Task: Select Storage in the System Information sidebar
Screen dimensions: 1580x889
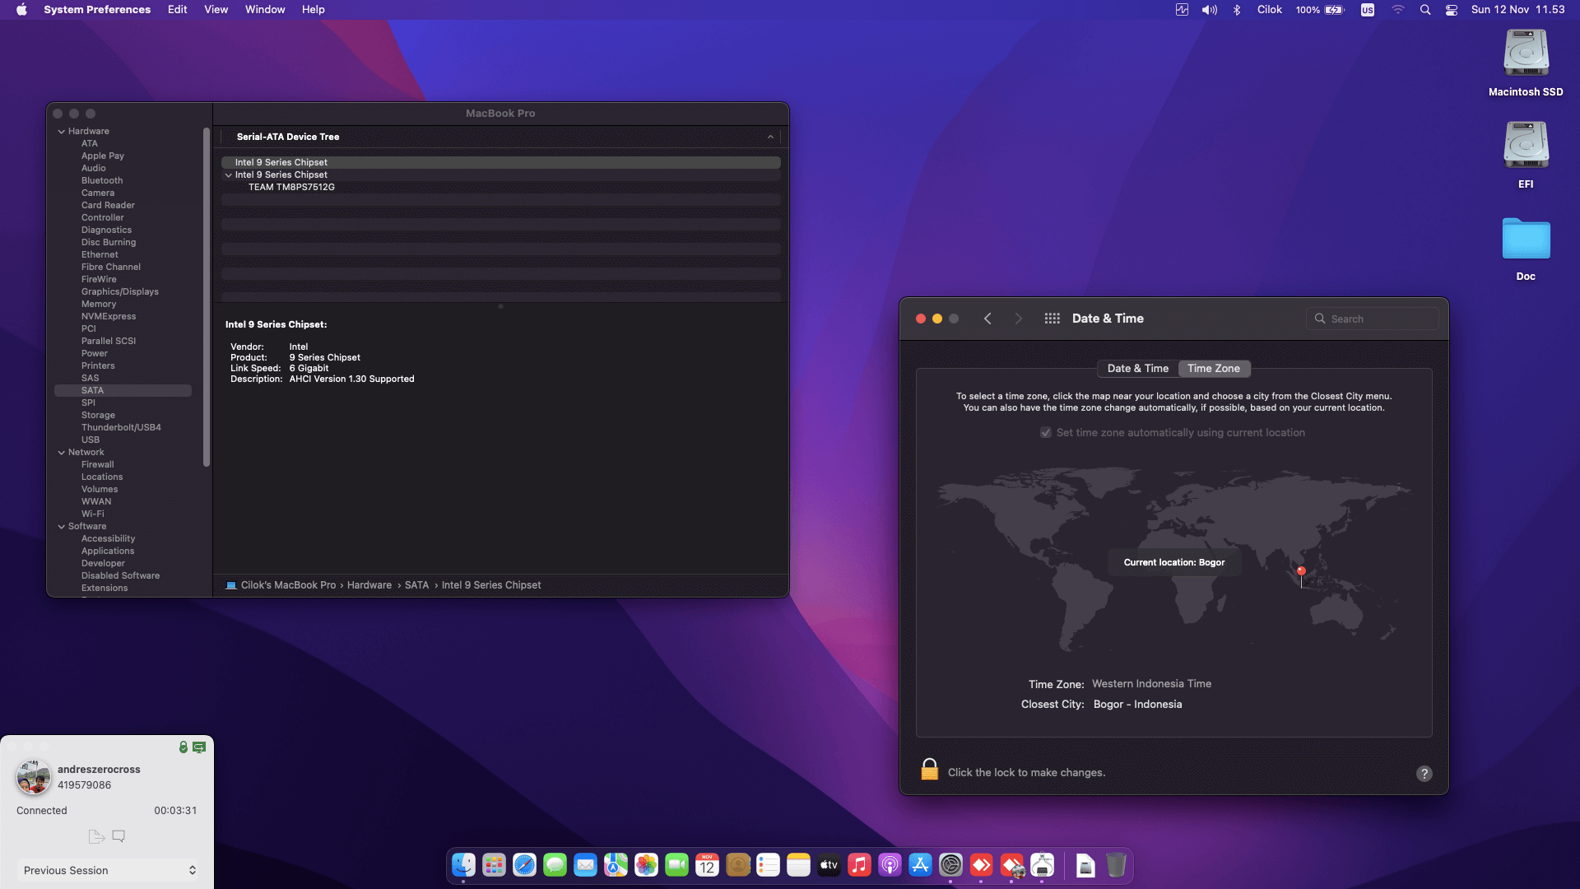Action: point(98,416)
